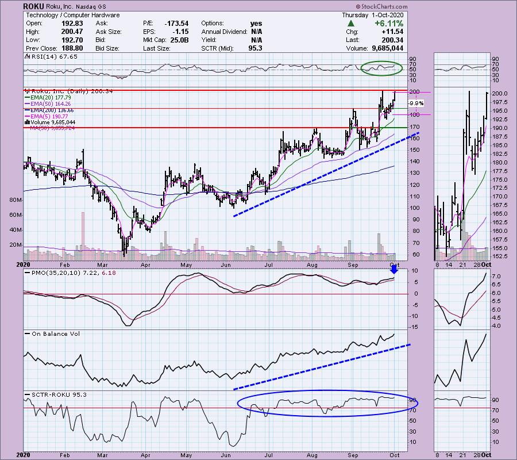Select the Prev Close value 188.80
Image resolution: width=517 pixels, height=460 pixels.
[x=72, y=48]
